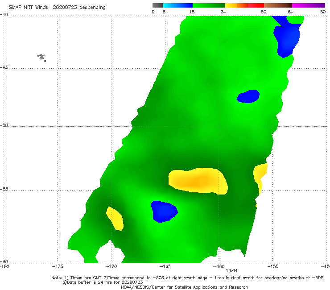Click the '-55' latitude axis label

click(x=4, y=189)
